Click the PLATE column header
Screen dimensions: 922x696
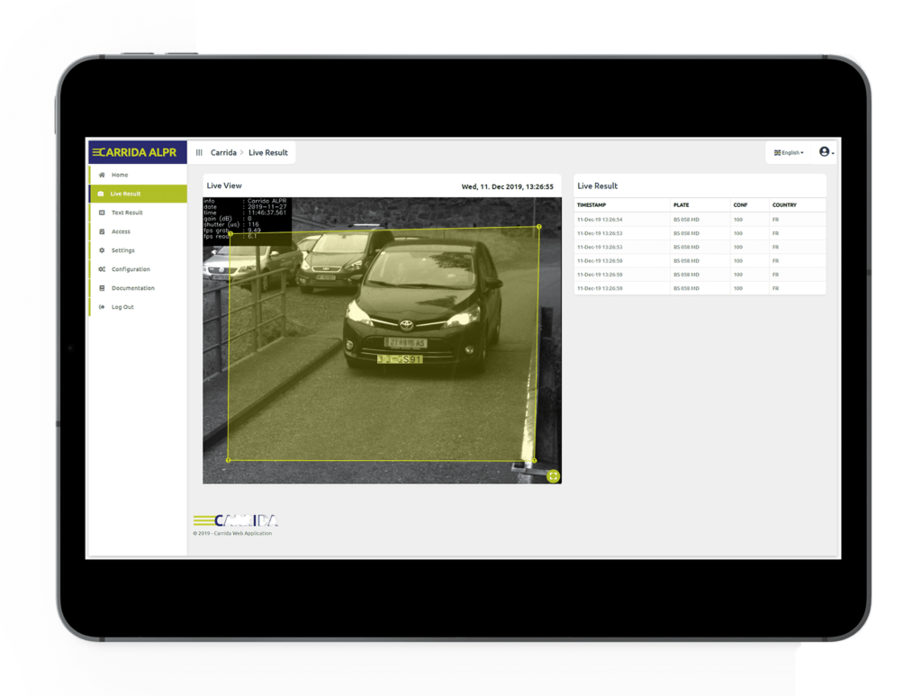click(x=681, y=205)
